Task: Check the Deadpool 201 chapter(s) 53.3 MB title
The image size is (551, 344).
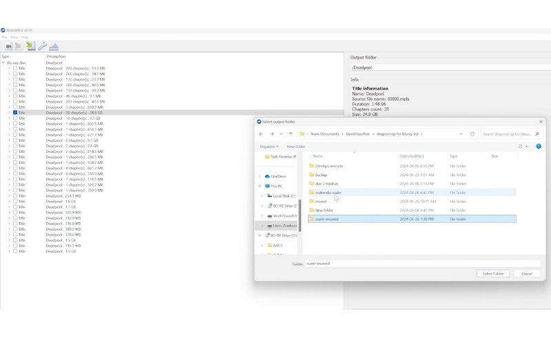Action: [x=14, y=69]
